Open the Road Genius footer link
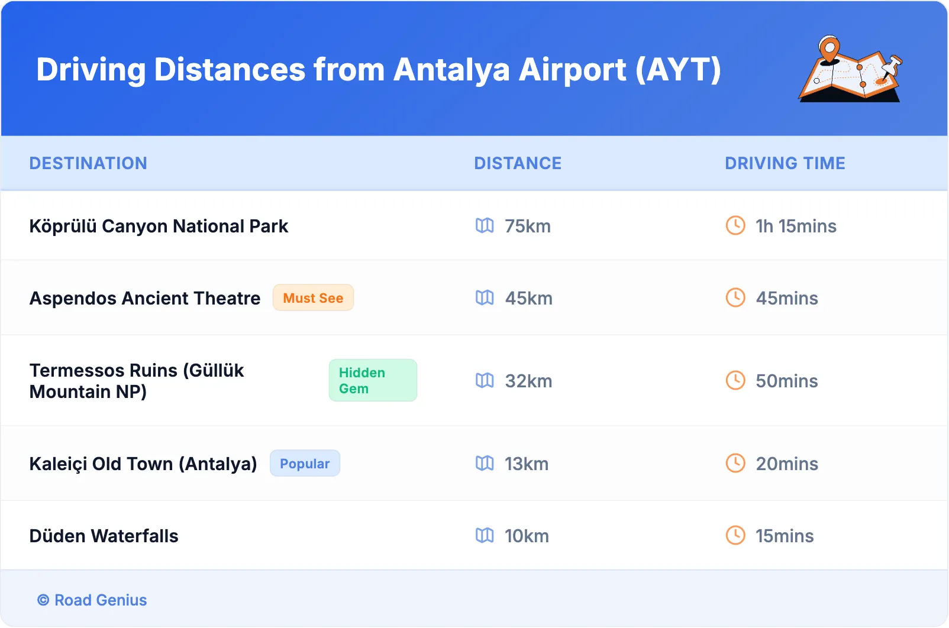 coord(92,600)
